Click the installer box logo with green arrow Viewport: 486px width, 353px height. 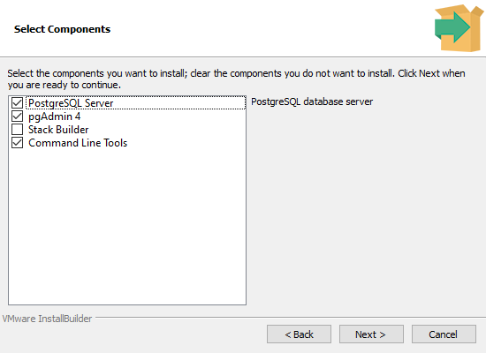459,28
